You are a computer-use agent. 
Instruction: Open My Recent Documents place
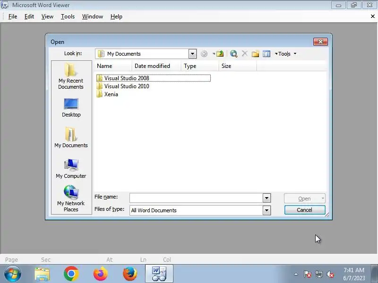click(71, 76)
